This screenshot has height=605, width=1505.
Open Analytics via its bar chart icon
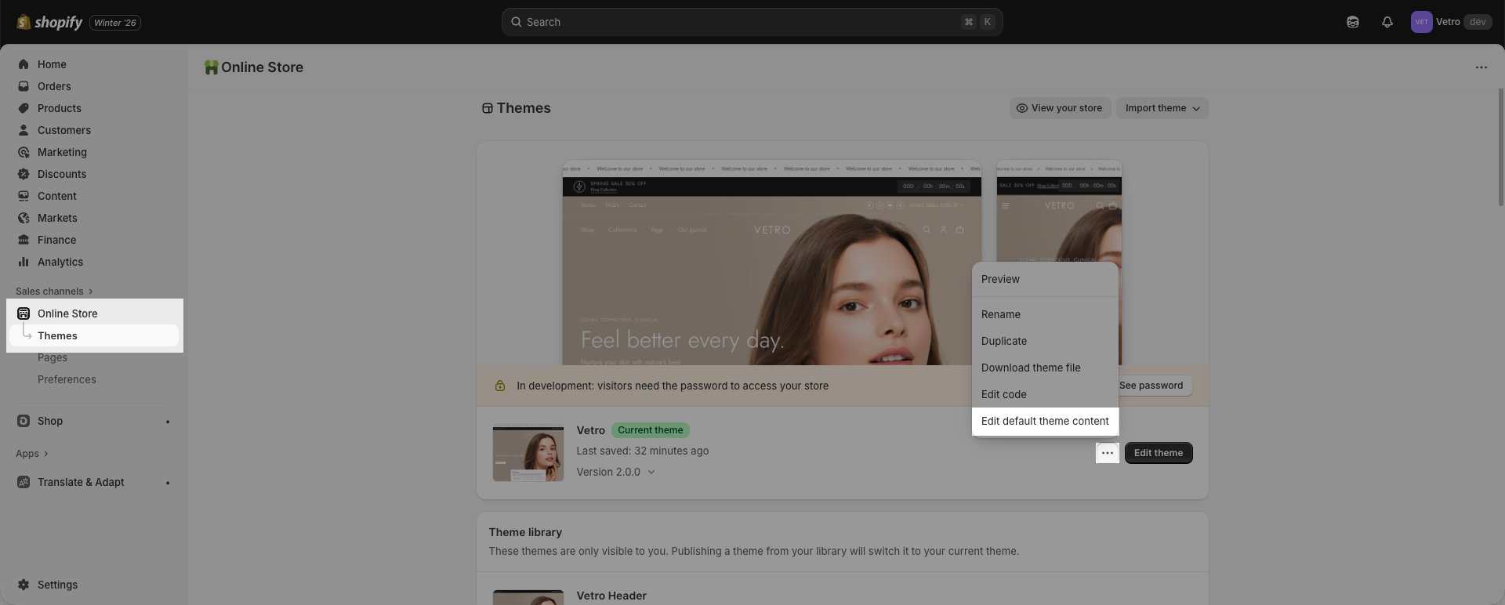tap(24, 262)
